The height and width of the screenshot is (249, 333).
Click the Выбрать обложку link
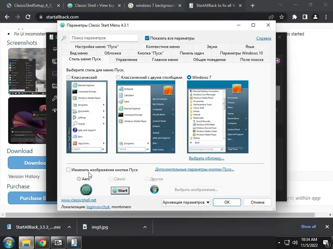point(206,158)
